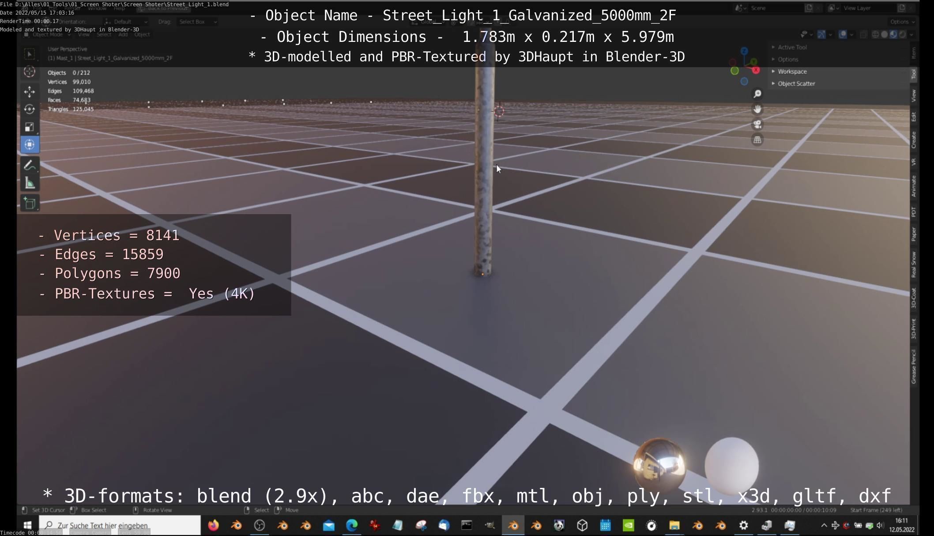934x536 pixels.
Task: Click the zoom view magnifier icon
Action: (757, 94)
